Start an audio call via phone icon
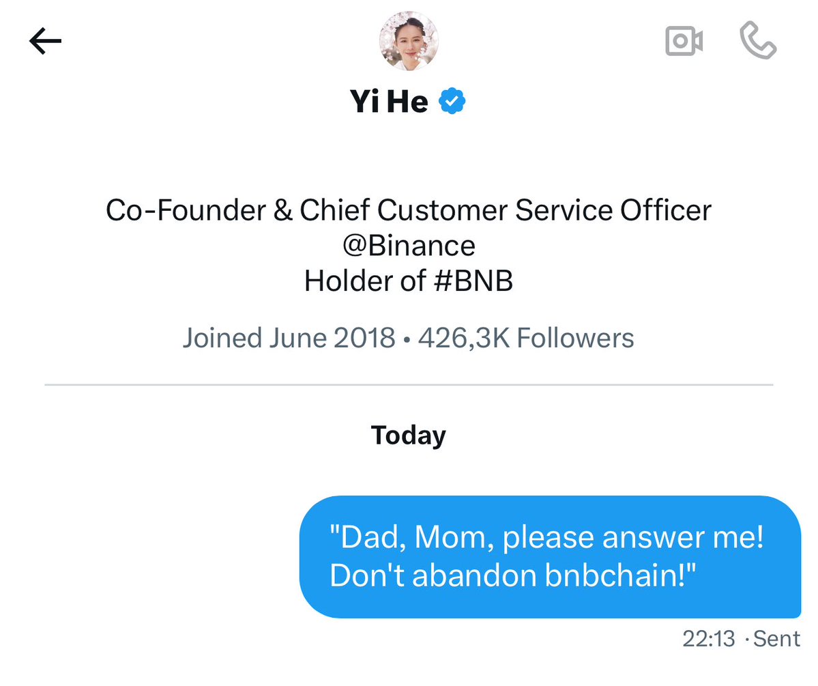 pos(758,40)
